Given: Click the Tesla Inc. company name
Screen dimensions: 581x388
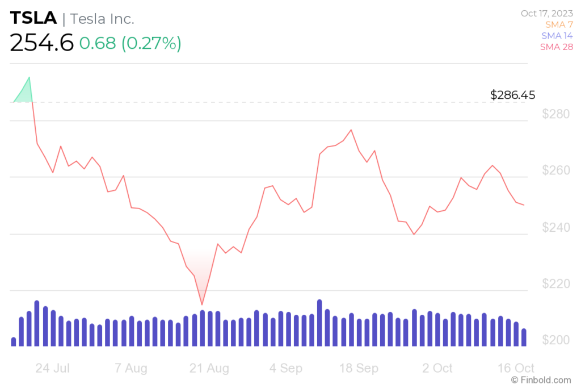Looking at the screenshot, I should point(102,19).
